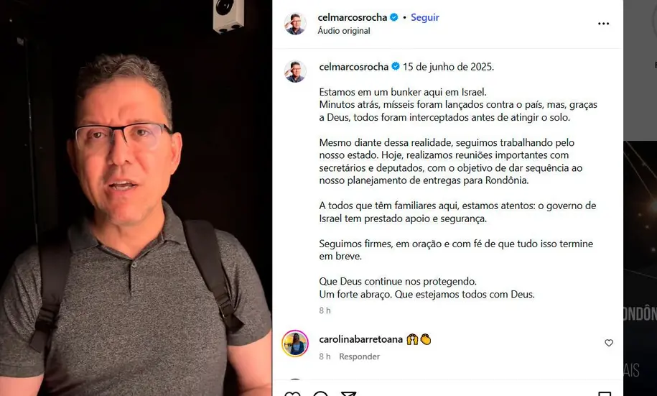Save the post using the bookmark icon

coord(604,393)
